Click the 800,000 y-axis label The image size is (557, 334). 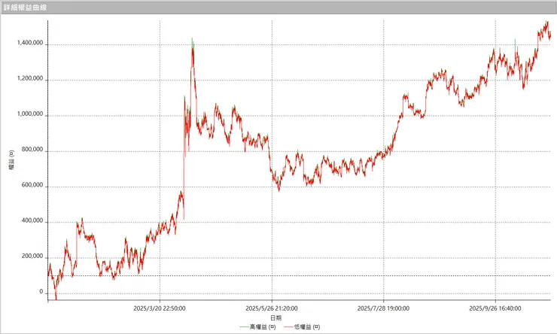point(32,150)
